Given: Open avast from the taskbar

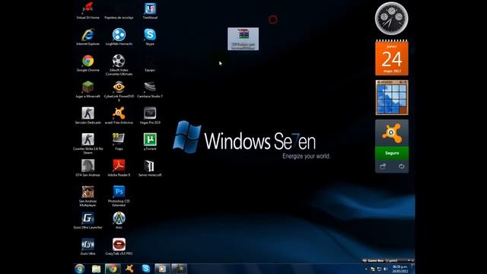Looking at the screenshot, I should point(129,269).
